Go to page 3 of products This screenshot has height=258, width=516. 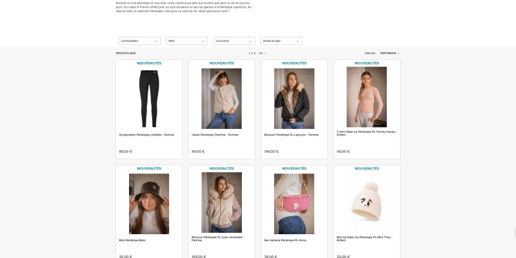[x=254, y=54]
